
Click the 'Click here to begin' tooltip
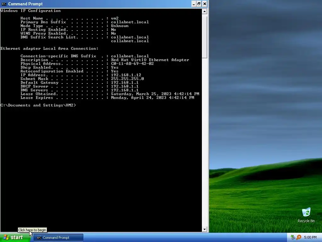coord(32,230)
